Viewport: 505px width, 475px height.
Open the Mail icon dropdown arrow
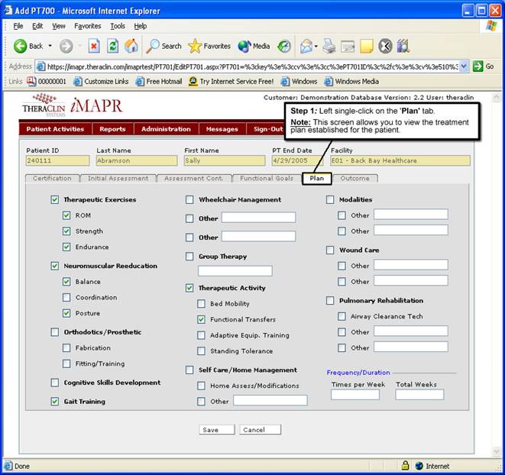click(x=316, y=46)
